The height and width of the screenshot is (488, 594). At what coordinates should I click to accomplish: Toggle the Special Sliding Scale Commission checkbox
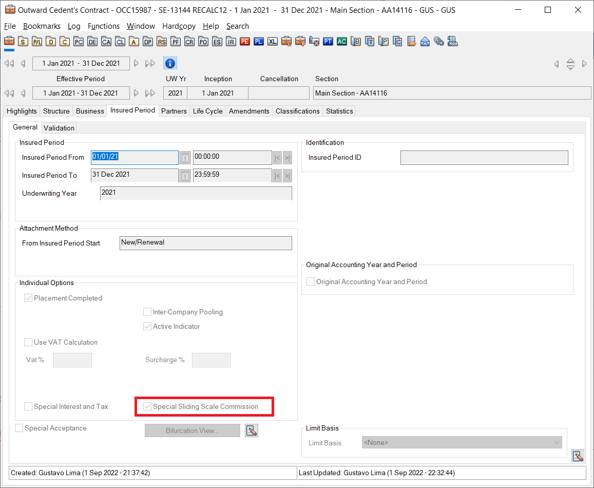pos(148,407)
